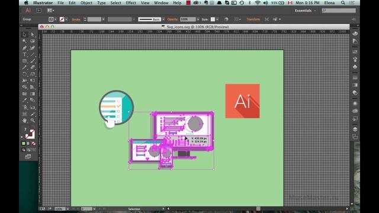The image size is (379, 213).
Task: Click the Isolate Selected Object button
Action: click(x=266, y=20)
